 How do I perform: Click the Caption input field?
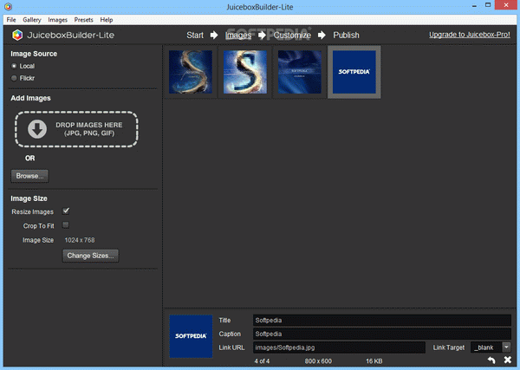(x=382, y=334)
